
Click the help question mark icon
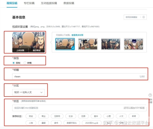(x=150, y=95)
